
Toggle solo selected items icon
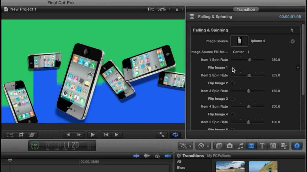pyautogui.click(x=157, y=156)
